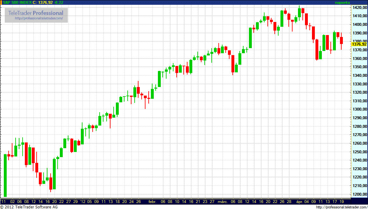The width and height of the screenshot is (368, 210).
Task: Select the last red candle above date 19
Action: point(342,40)
